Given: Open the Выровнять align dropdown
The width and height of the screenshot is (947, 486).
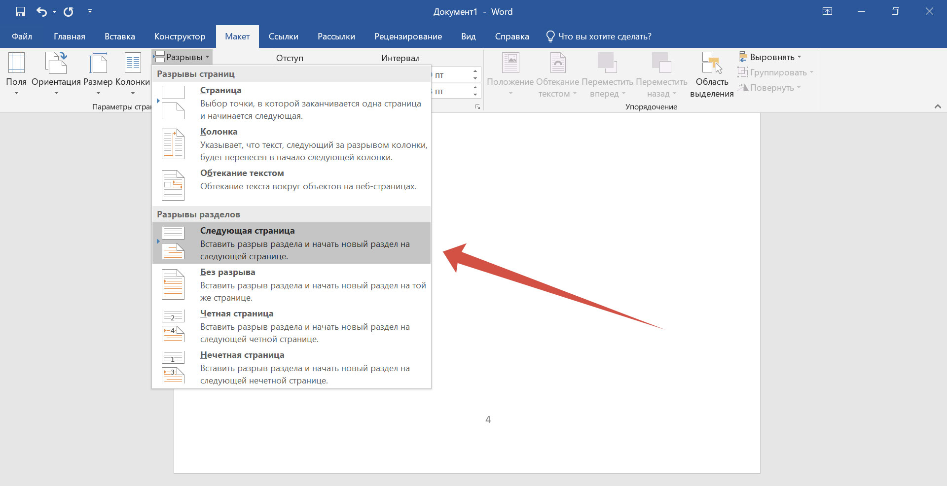Looking at the screenshot, I should point(770,57).
